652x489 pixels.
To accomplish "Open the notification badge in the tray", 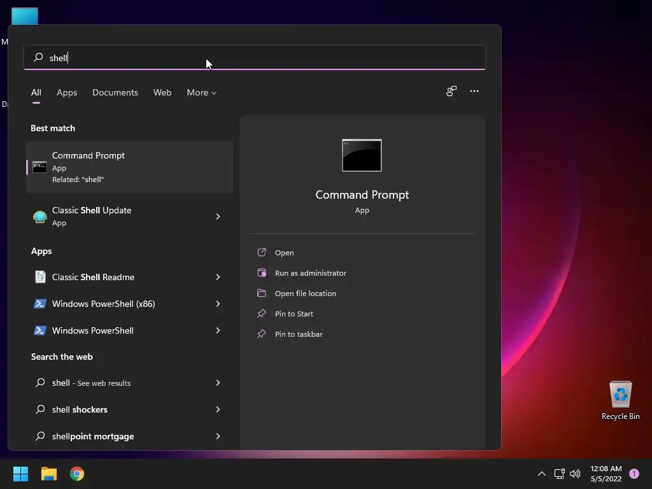I will 634,474.
